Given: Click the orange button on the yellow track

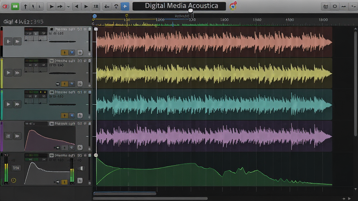Looking at the screenshot, I should pos(64,84).
